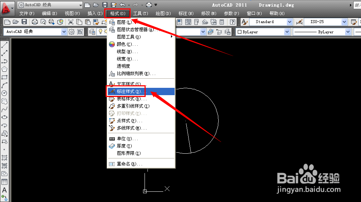
Task: Click the Plot printer icon in standard toolbar
Action: pyautogui.click(x=35, y=22)
